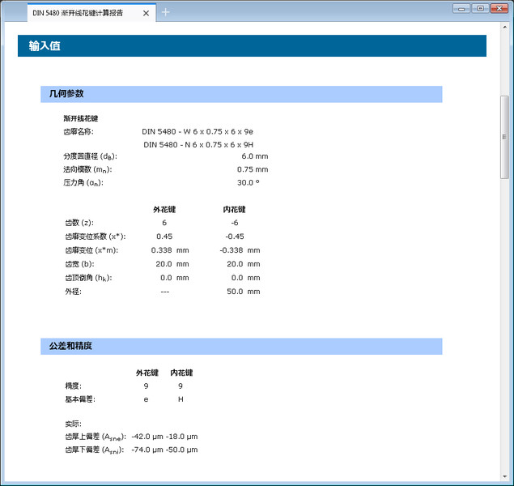Open a new tab with the plus icon
This screenshot has height=486, width=514.
[x=166, y=12]
